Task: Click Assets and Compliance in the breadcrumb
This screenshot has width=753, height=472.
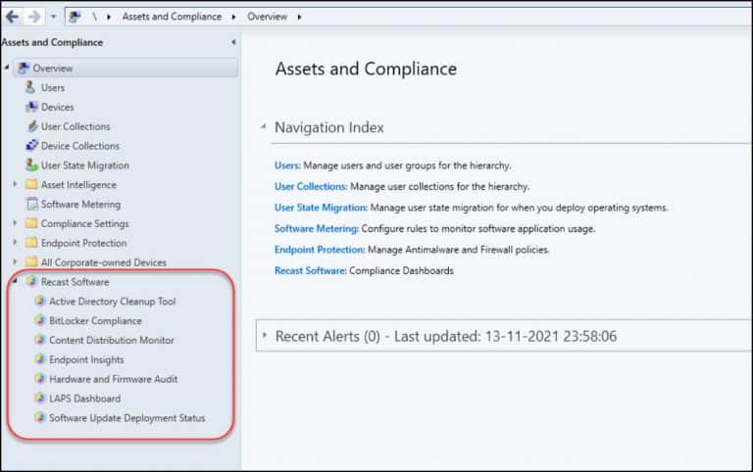Action: [x=172, y=17]
